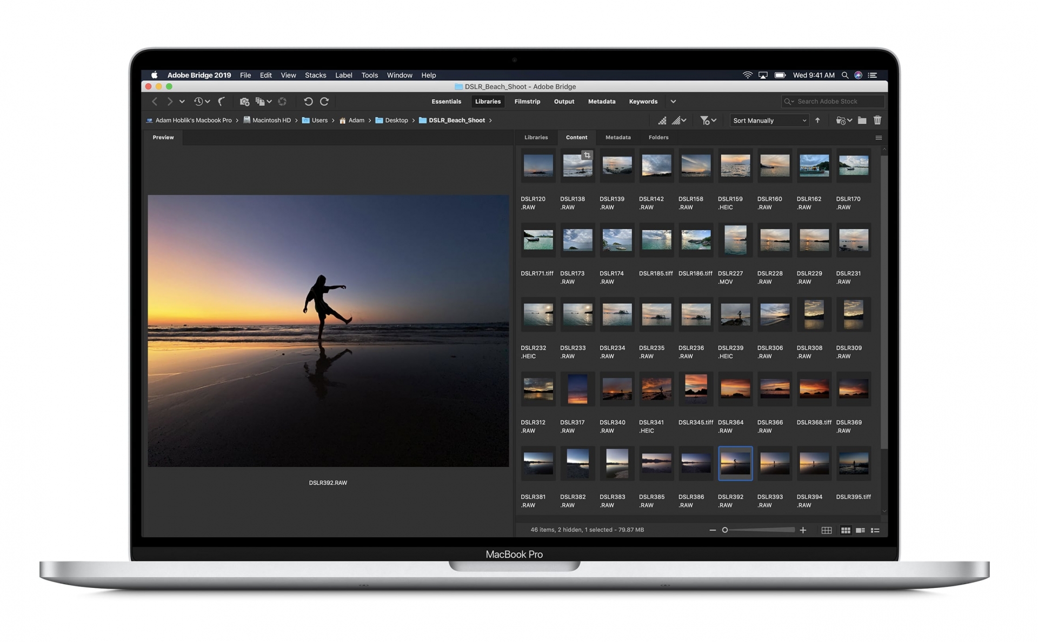
Task: Rotate image 90° clockwise
Action: click(324, 102)
